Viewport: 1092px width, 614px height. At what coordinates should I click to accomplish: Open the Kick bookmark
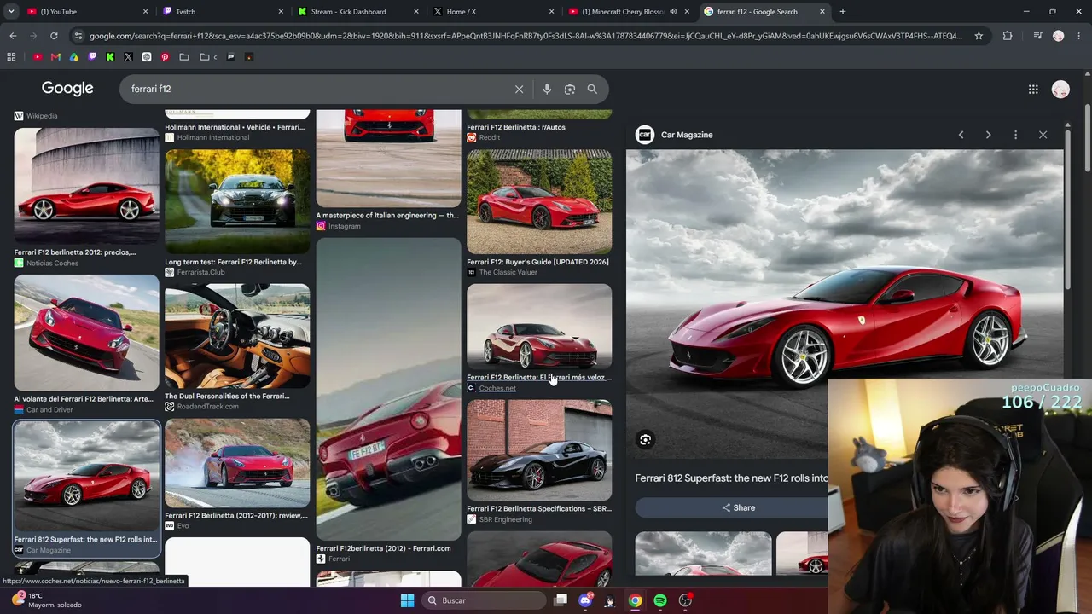pos(110,57)
